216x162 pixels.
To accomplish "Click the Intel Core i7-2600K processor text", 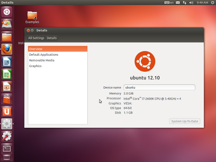I will pyautogui.click(x=152, y=99).
